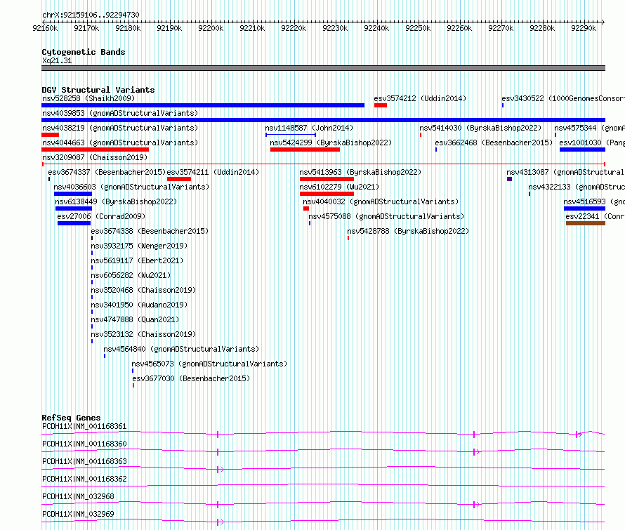The width and height of the screenshot is (625, 530).
Task: Click the 92200k ruler position label
Action: (x=211, y=28)
